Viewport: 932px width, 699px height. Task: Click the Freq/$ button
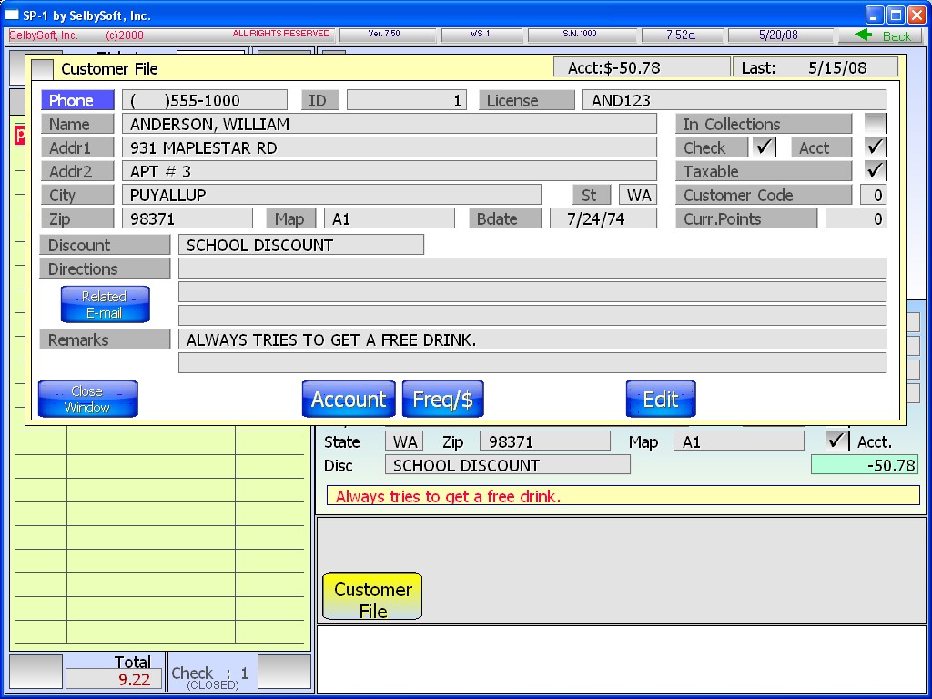[x=443, y=399]
